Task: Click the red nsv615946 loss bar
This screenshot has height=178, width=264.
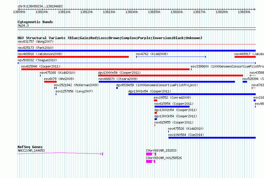Action: coord(105,69)
